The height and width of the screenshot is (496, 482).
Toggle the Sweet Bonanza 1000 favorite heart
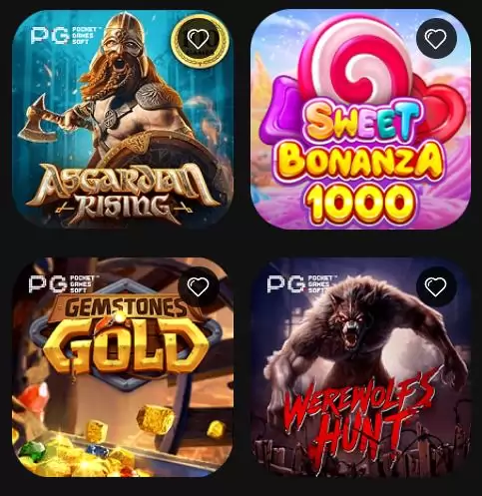click(x=436, y=39)
